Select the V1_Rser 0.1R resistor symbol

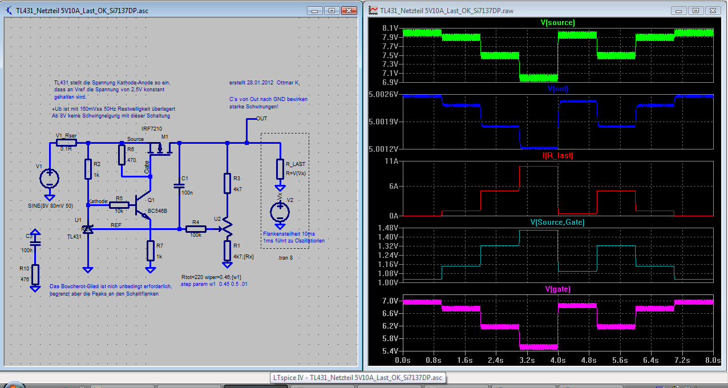(67, 142)
